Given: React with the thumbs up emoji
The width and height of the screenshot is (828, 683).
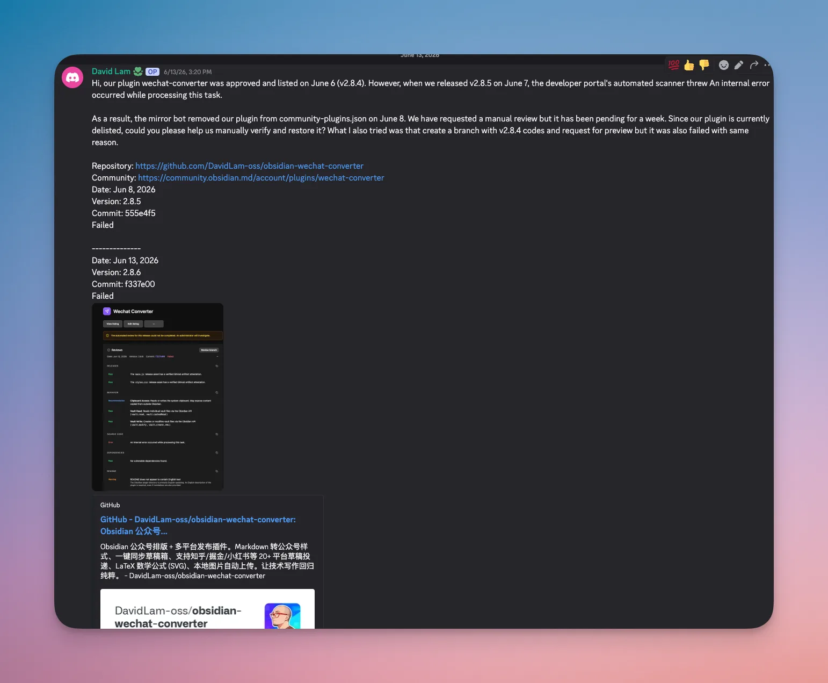Looking at the screenshot, I should coord(689,65).
